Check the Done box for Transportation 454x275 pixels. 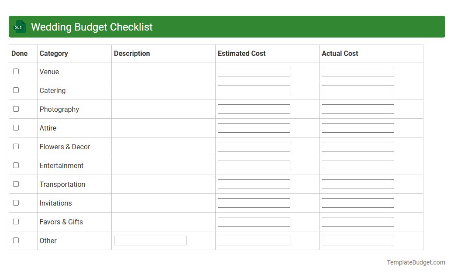(x=16, y=184)
